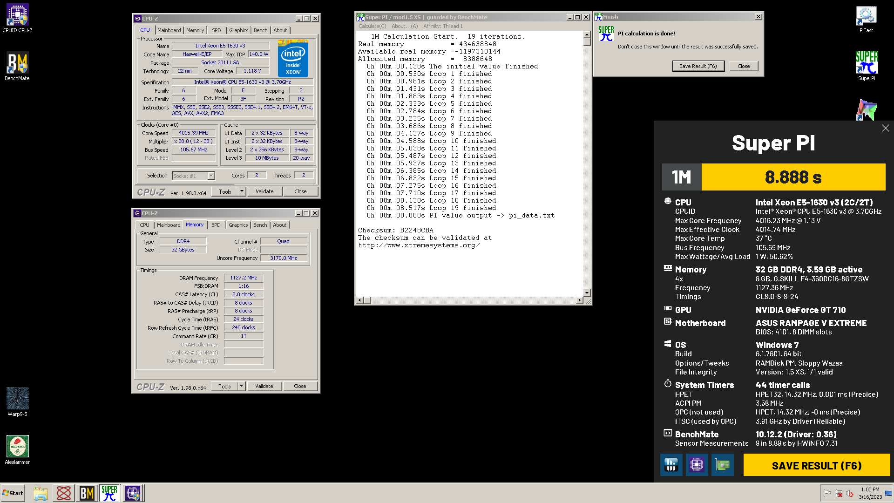Screen dimensions: 894x503
Task: Click Validate in the top CPU-Z window
Action: tap(264, 191)
